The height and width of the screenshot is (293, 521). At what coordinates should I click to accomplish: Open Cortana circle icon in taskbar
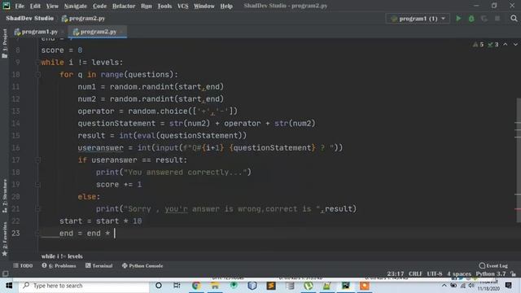[159, 286]
